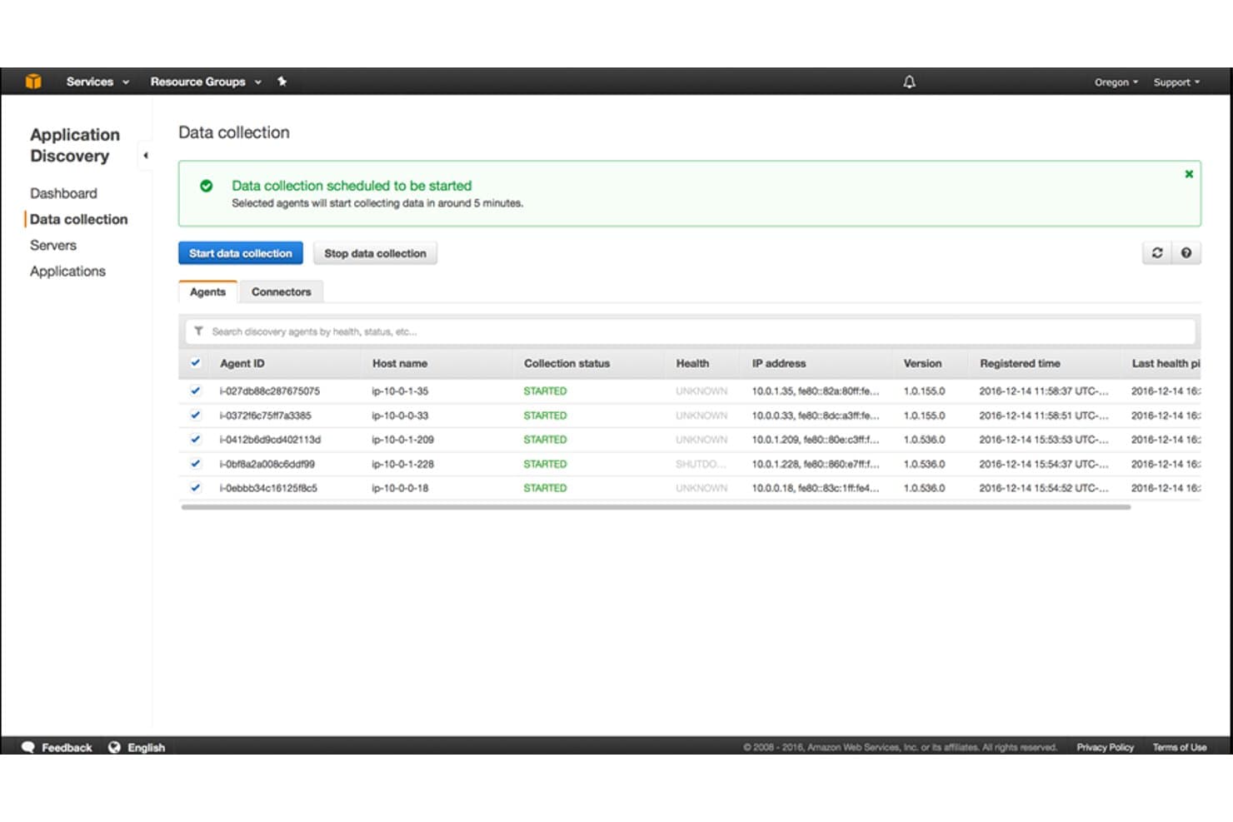Click the globe language icon

114,747
